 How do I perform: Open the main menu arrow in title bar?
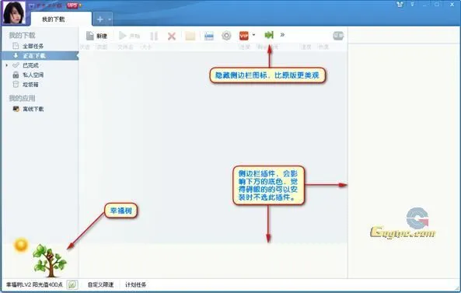click(x=413, y=4)
